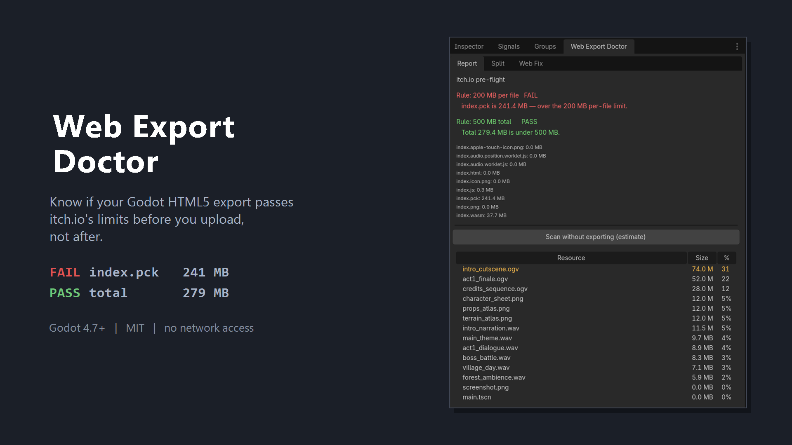Image resolution: width=792 pixels, height=445 pixels.
Task: Click the '9.7 MB' size of main_theme.wav
Action: 702,338
